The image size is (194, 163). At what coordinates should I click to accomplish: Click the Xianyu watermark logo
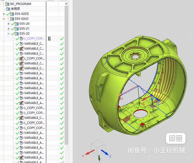(176, 139)
